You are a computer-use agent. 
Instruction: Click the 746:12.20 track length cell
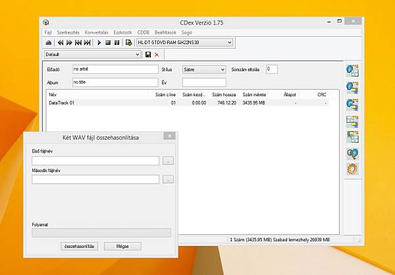pos(226,103)
